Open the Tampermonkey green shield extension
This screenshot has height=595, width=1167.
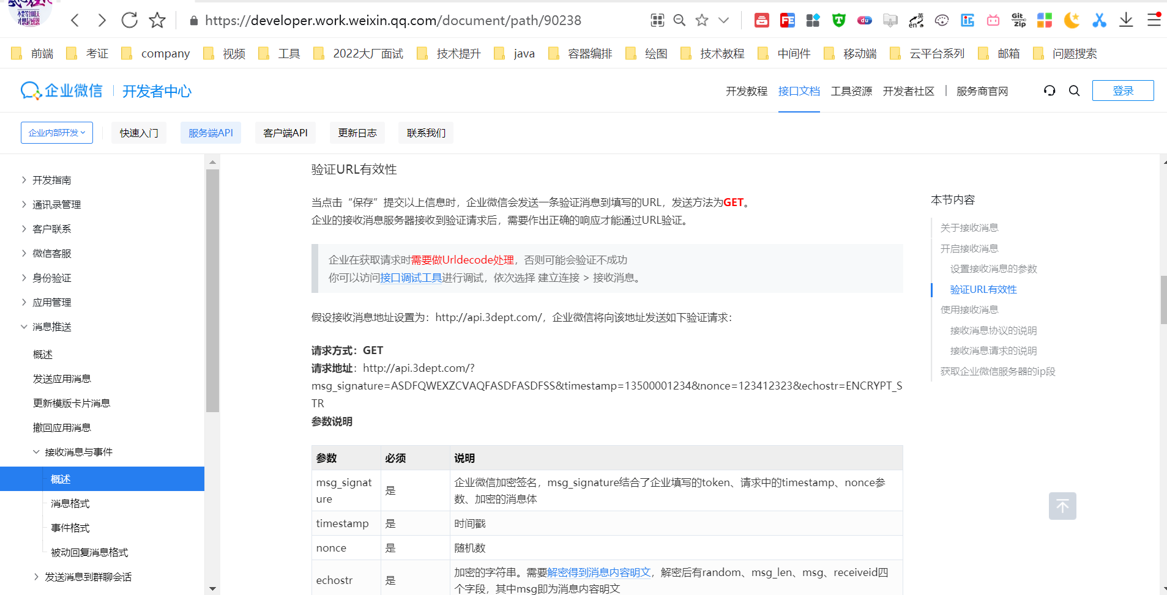pos(838,20)
